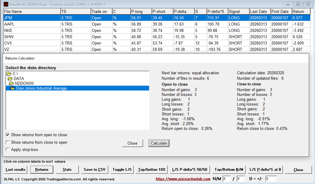This screenshot has height=184, width=315.
Task: Toggle Show returns from close to open
Action: pyautogui.click(x=7, y=142)
